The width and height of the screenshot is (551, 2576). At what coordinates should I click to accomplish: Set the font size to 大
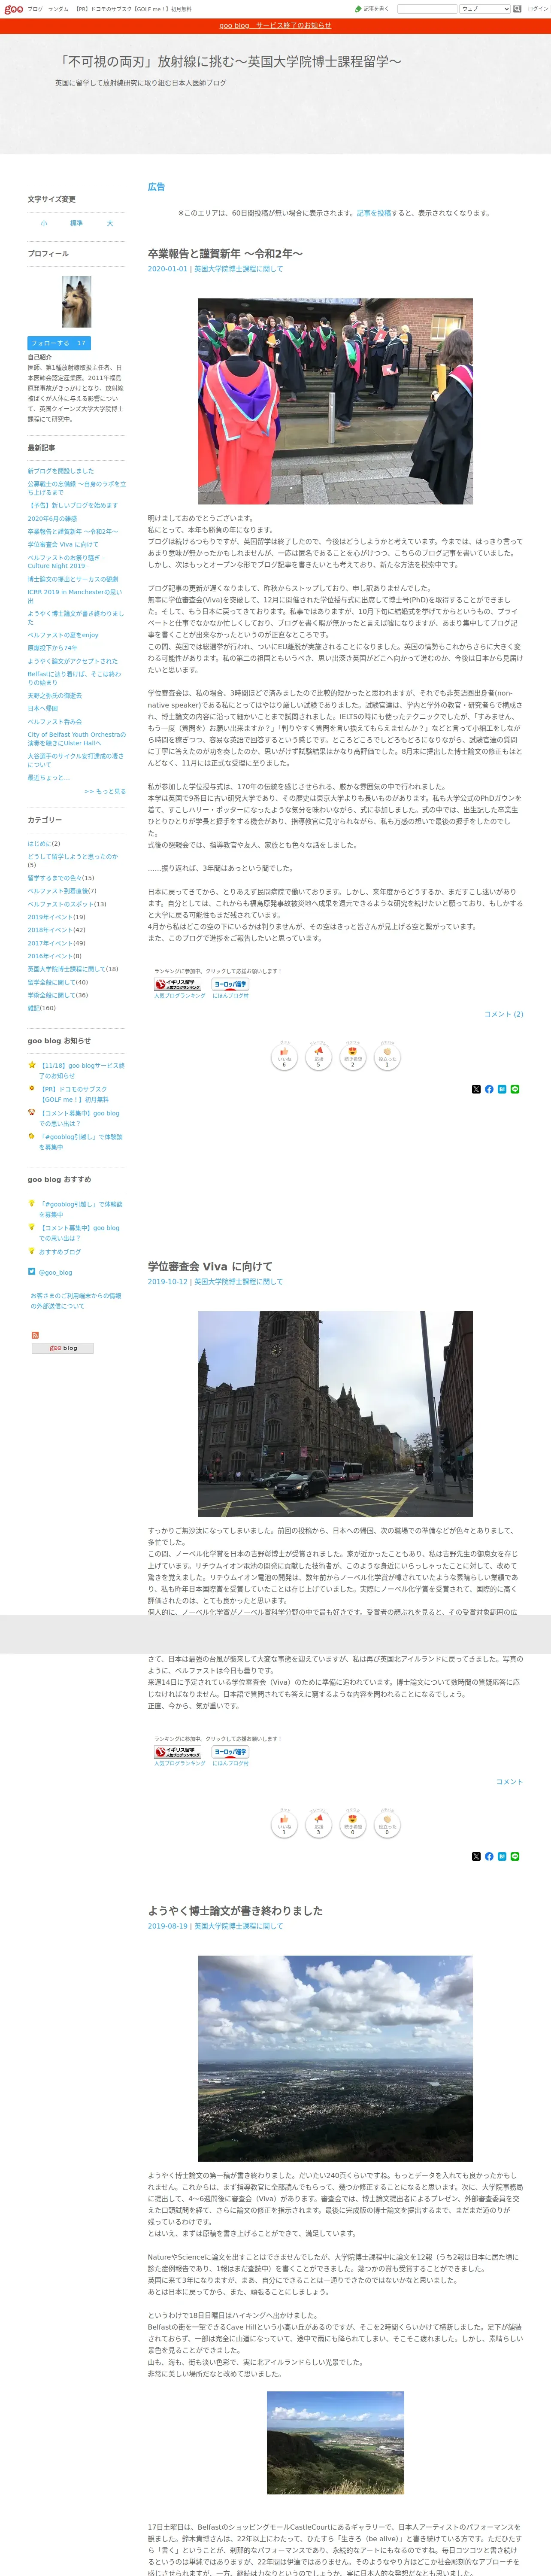tap(110, 223)
